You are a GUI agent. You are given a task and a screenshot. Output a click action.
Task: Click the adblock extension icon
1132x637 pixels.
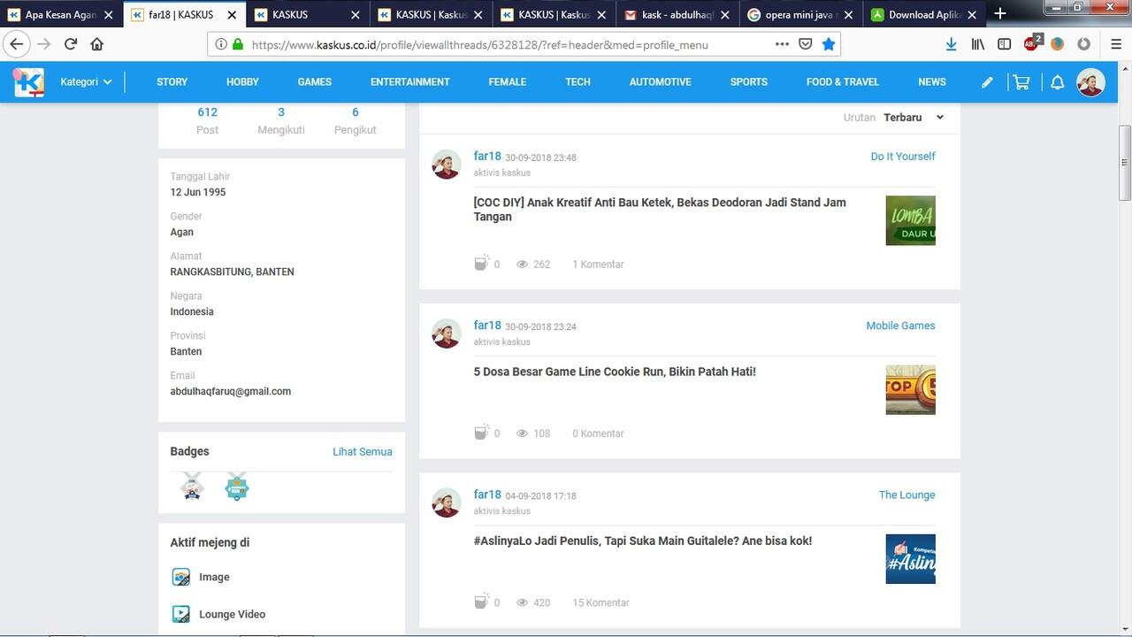[1032, 43]
